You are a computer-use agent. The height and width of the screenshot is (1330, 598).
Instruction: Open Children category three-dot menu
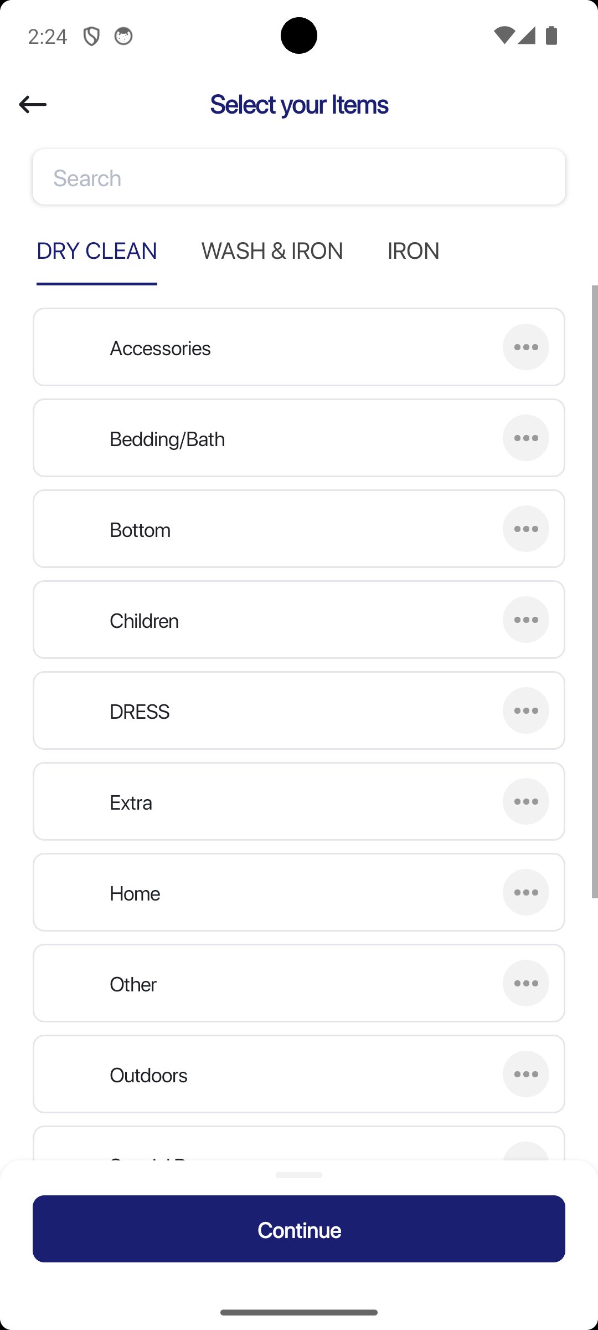click(525, 620)
